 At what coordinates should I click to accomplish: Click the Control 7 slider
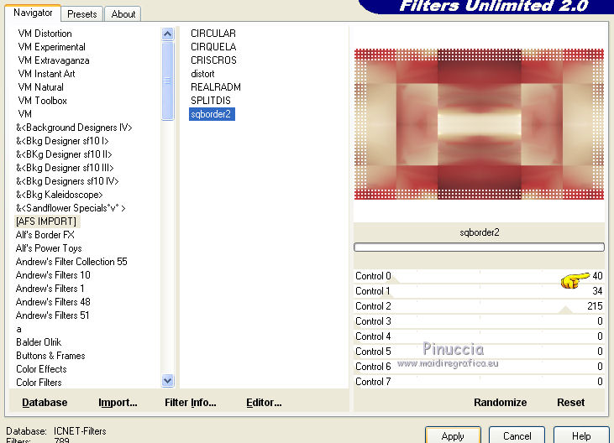click(x=479, y=382)
